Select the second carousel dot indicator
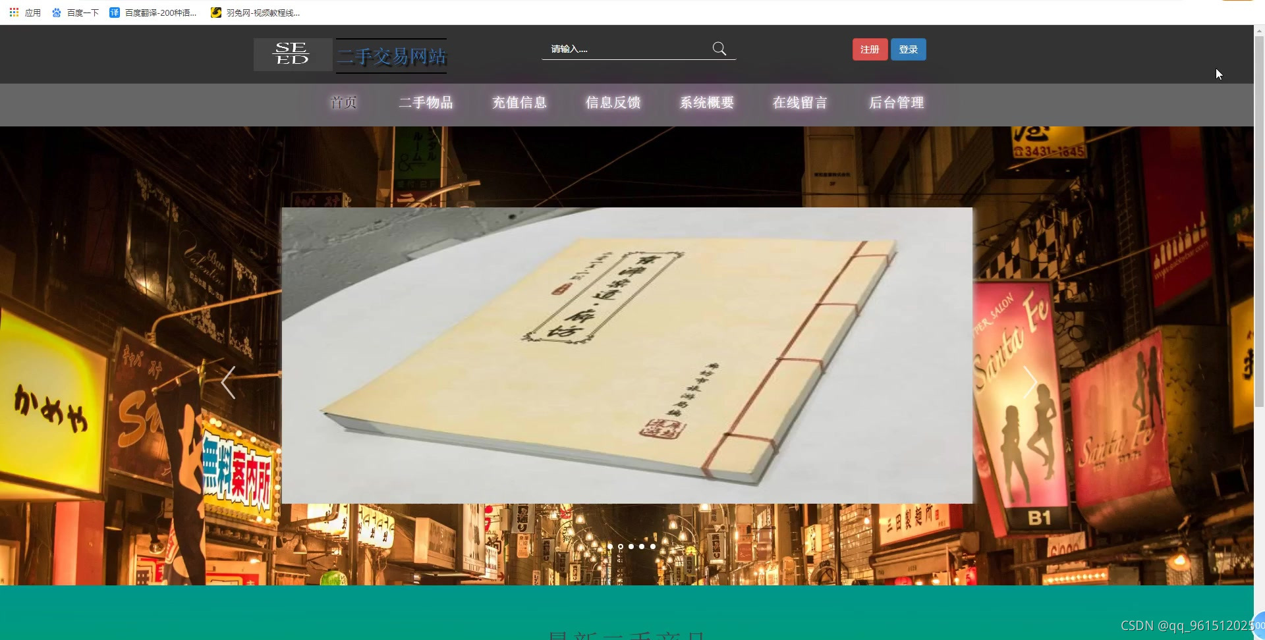Viewport: 1265px width, 640px height. coord(621,547)
